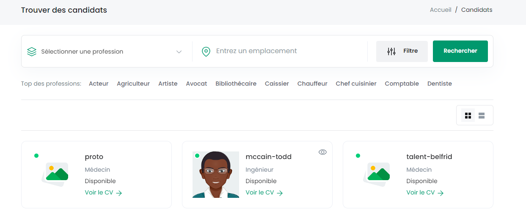Switch to list view layout
This screenshot has width=526, height=224.
(482, 116)
